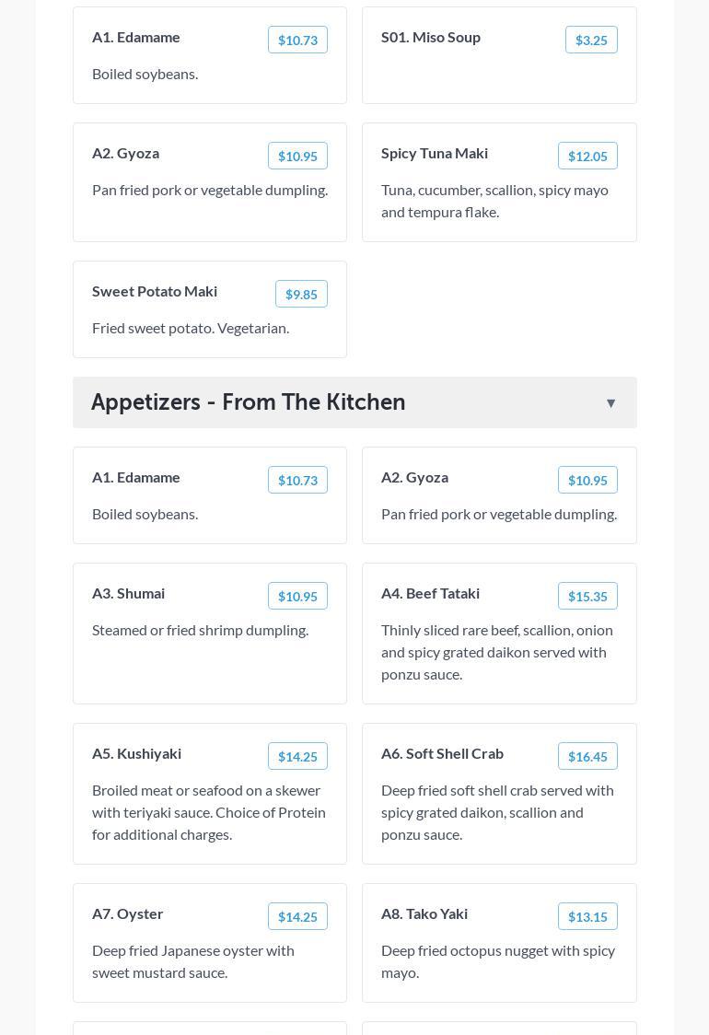Click the $13.15 Tako Yaki price button
The height and width of the screenshot is (1035, 709).
[587, 916]
